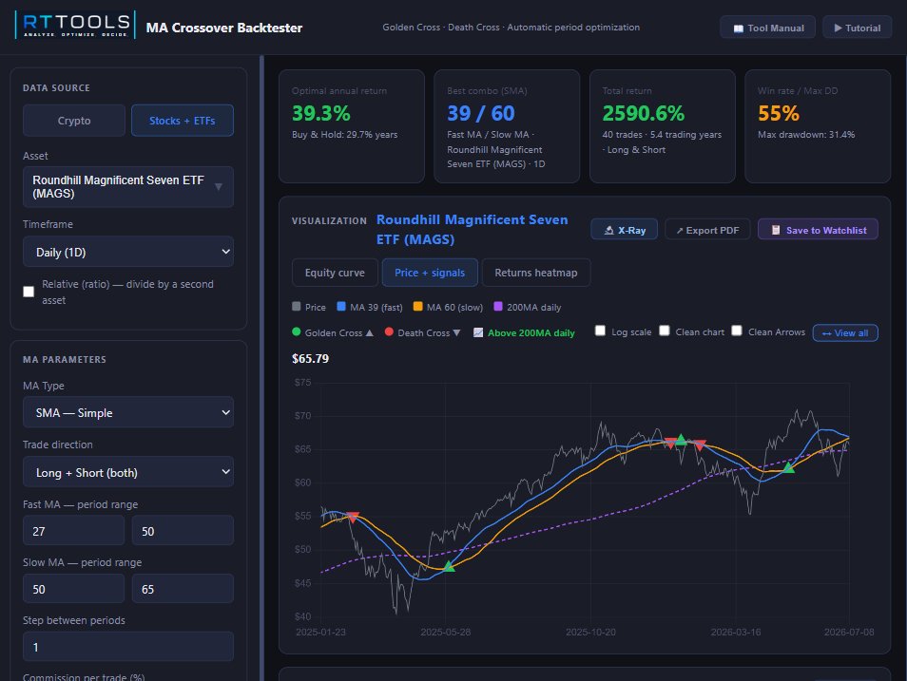
Task: Toggle the Clean chart checkbox
Action: 665,331
